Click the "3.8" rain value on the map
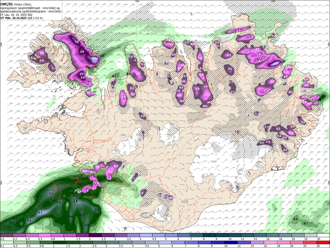330x248 pixels. tap(76, 201)
